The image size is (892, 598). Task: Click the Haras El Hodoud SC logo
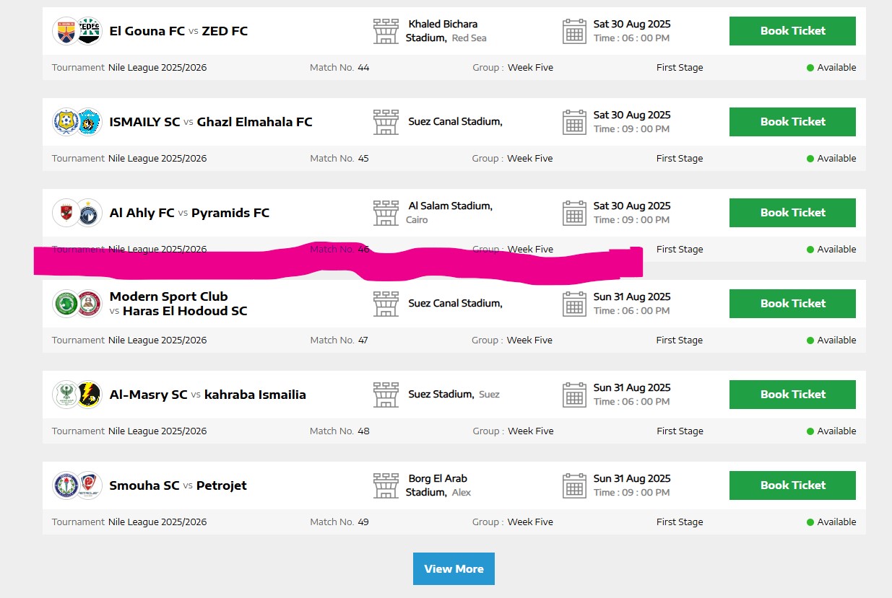click(x=89, y=304)
